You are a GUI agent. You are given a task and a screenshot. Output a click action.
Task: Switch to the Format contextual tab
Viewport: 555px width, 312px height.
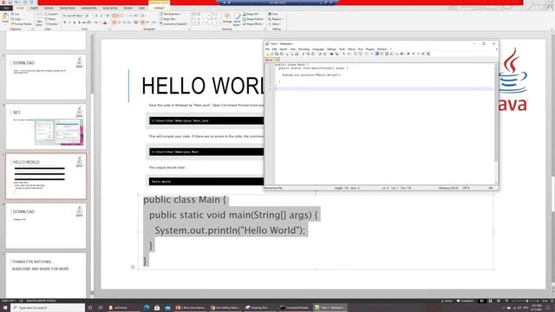pos(159,8)
